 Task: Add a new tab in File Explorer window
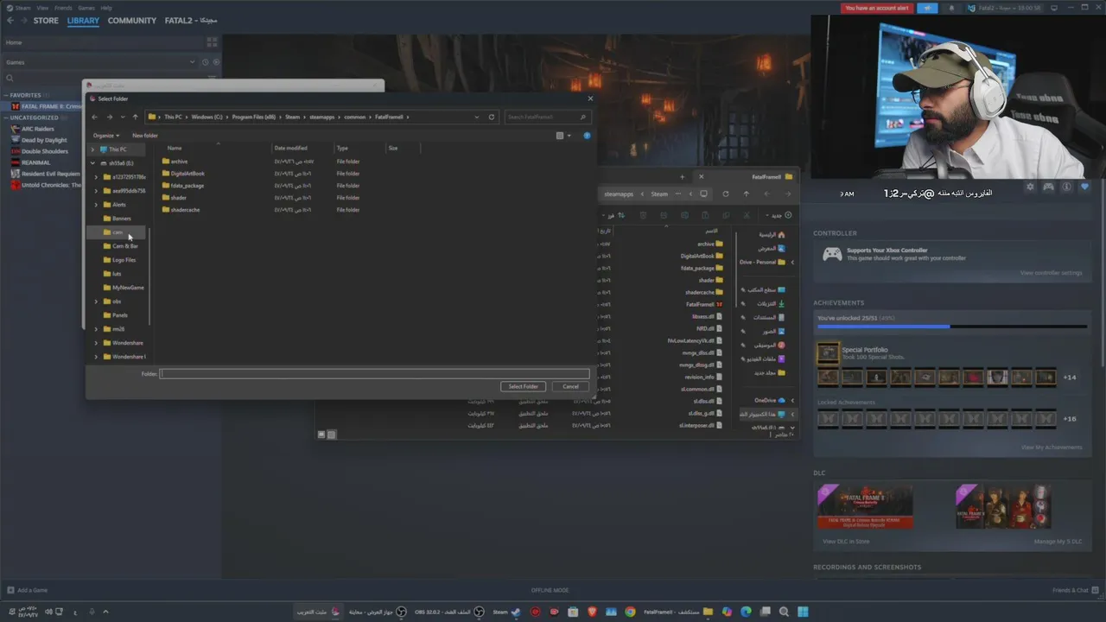click(x=682, y=176)
